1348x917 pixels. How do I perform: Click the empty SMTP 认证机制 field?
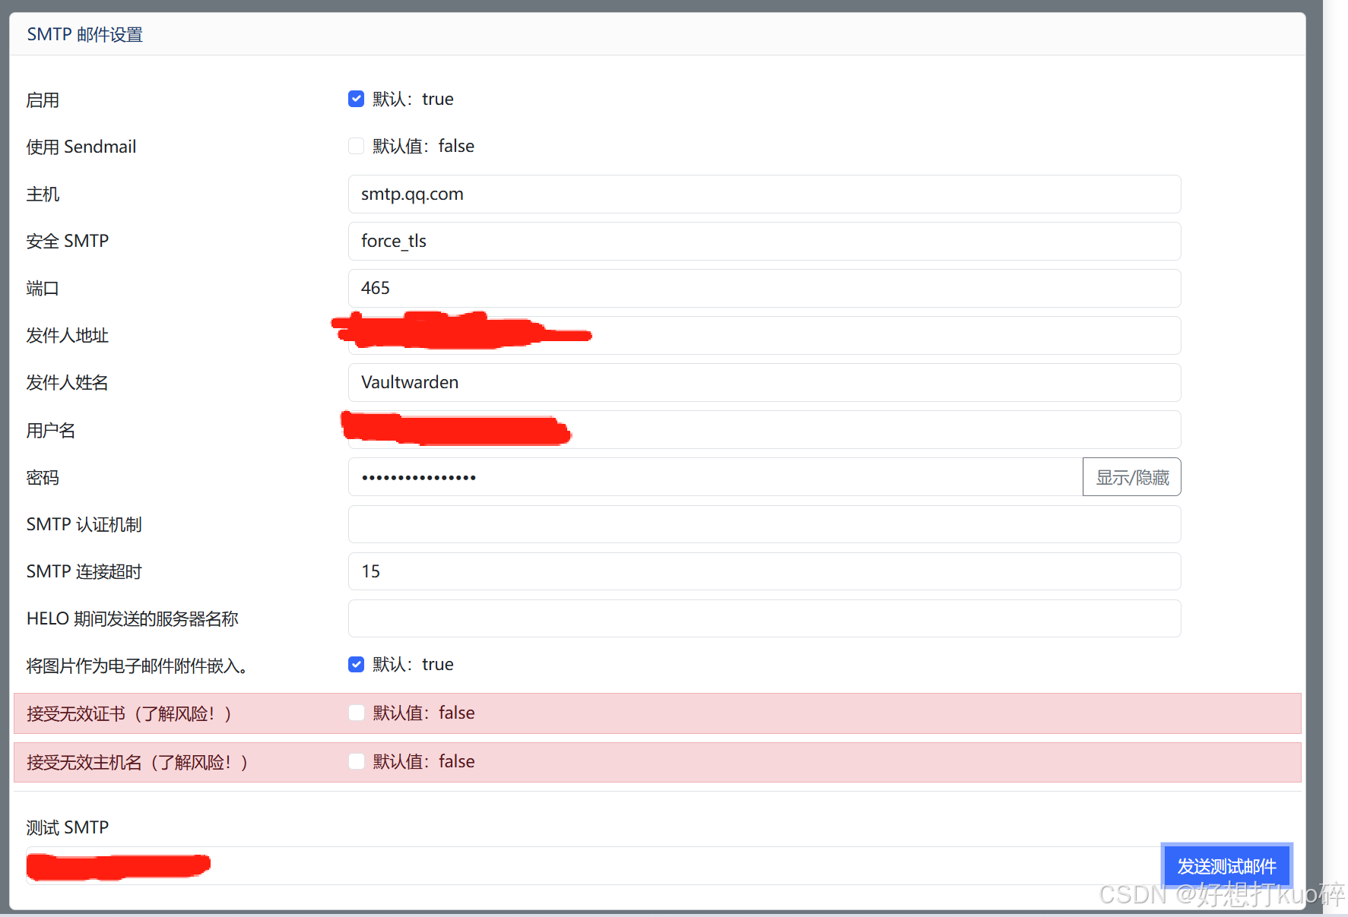pyautogui.click(x=764, y=524)
